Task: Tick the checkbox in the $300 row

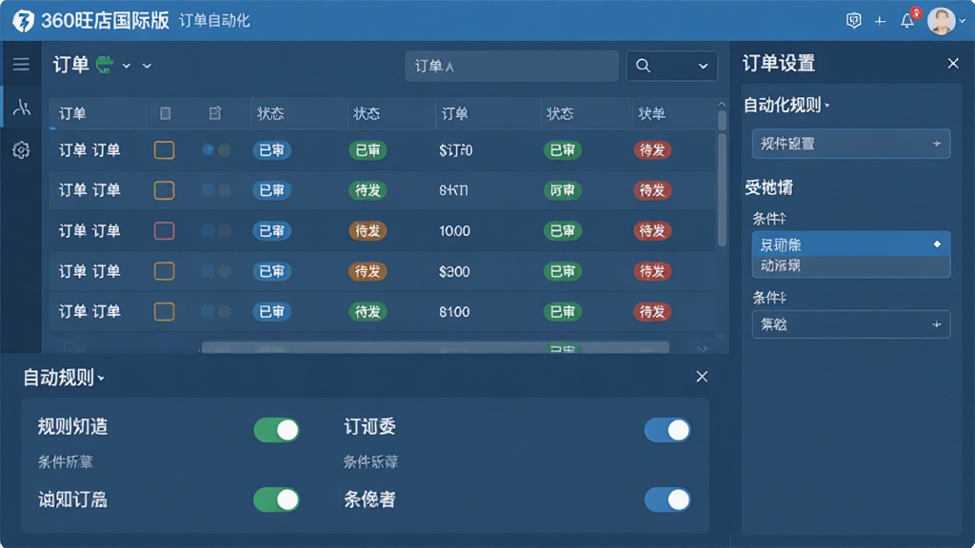Action: (x=164, y=271)
